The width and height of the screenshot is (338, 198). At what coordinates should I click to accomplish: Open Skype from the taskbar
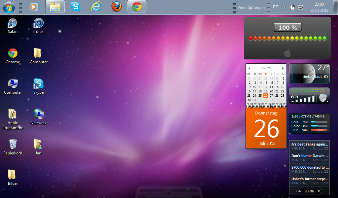click(76, 7)
